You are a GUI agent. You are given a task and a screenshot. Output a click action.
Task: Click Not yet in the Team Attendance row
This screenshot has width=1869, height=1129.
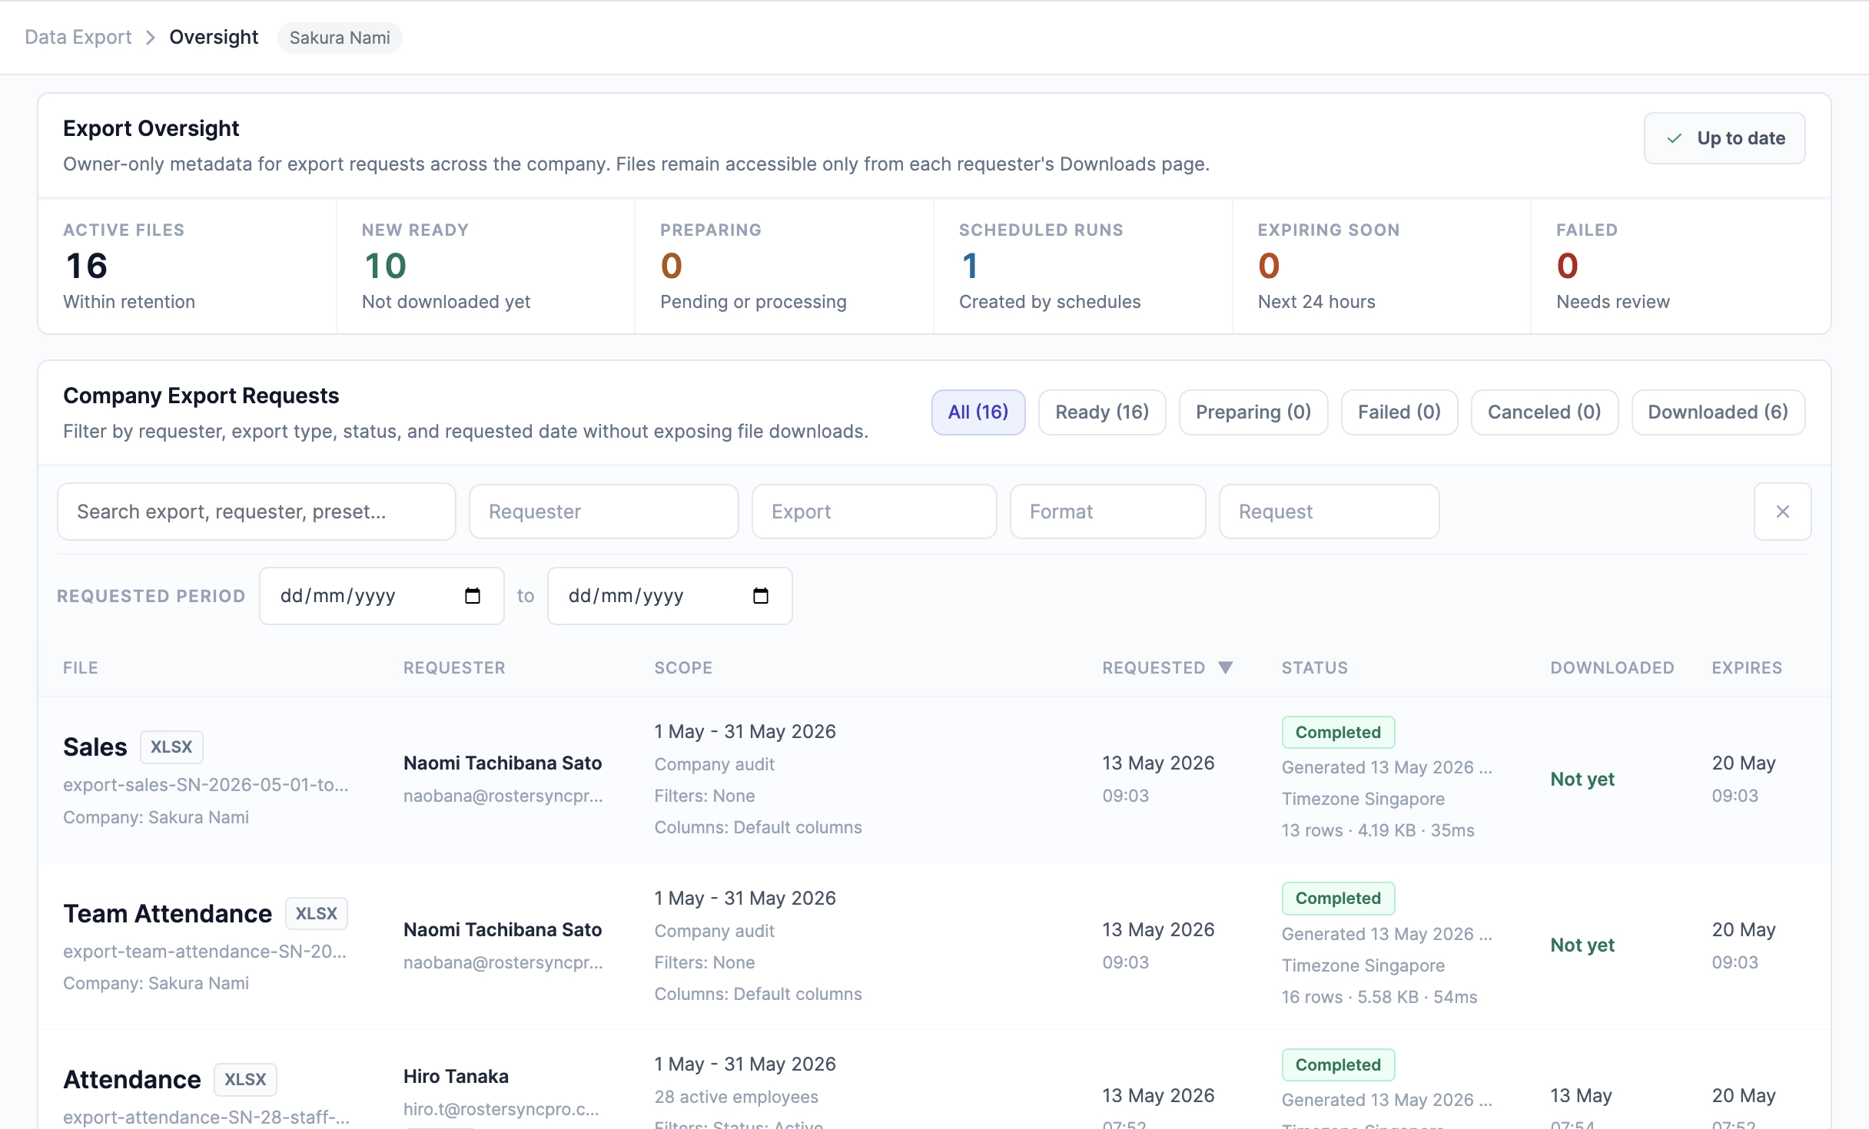pos(1582,945)
